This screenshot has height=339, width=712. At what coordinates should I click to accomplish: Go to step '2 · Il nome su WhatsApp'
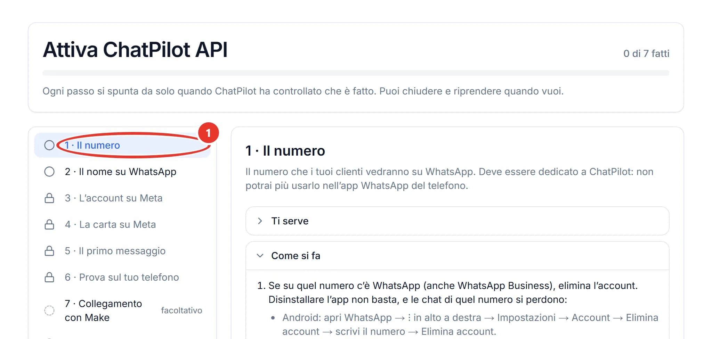(x=122, y=172)
